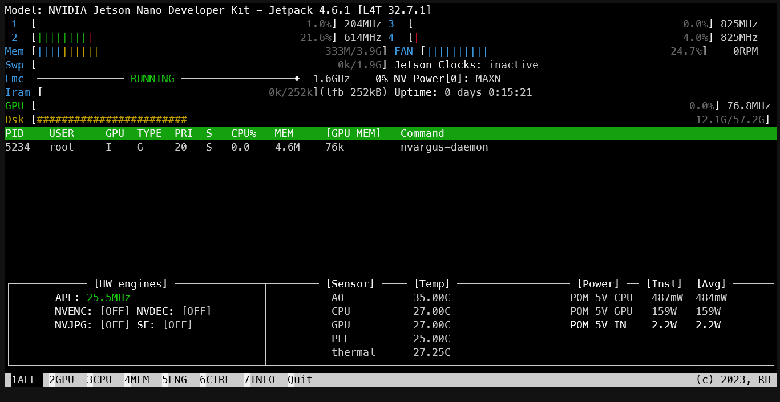
Task: Click the 333M/3.9G memory value
Action: (353, 51)
